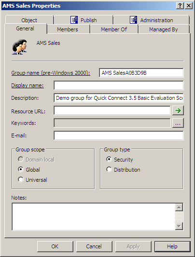The image size is (195, 257).
Task: Go to the Managed By tab
Action: pos(163,29)
